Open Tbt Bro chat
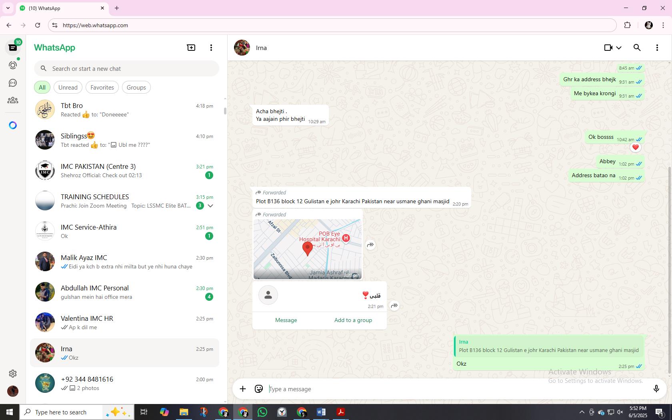This screenshot has width=672, height=420. (124, 110)
